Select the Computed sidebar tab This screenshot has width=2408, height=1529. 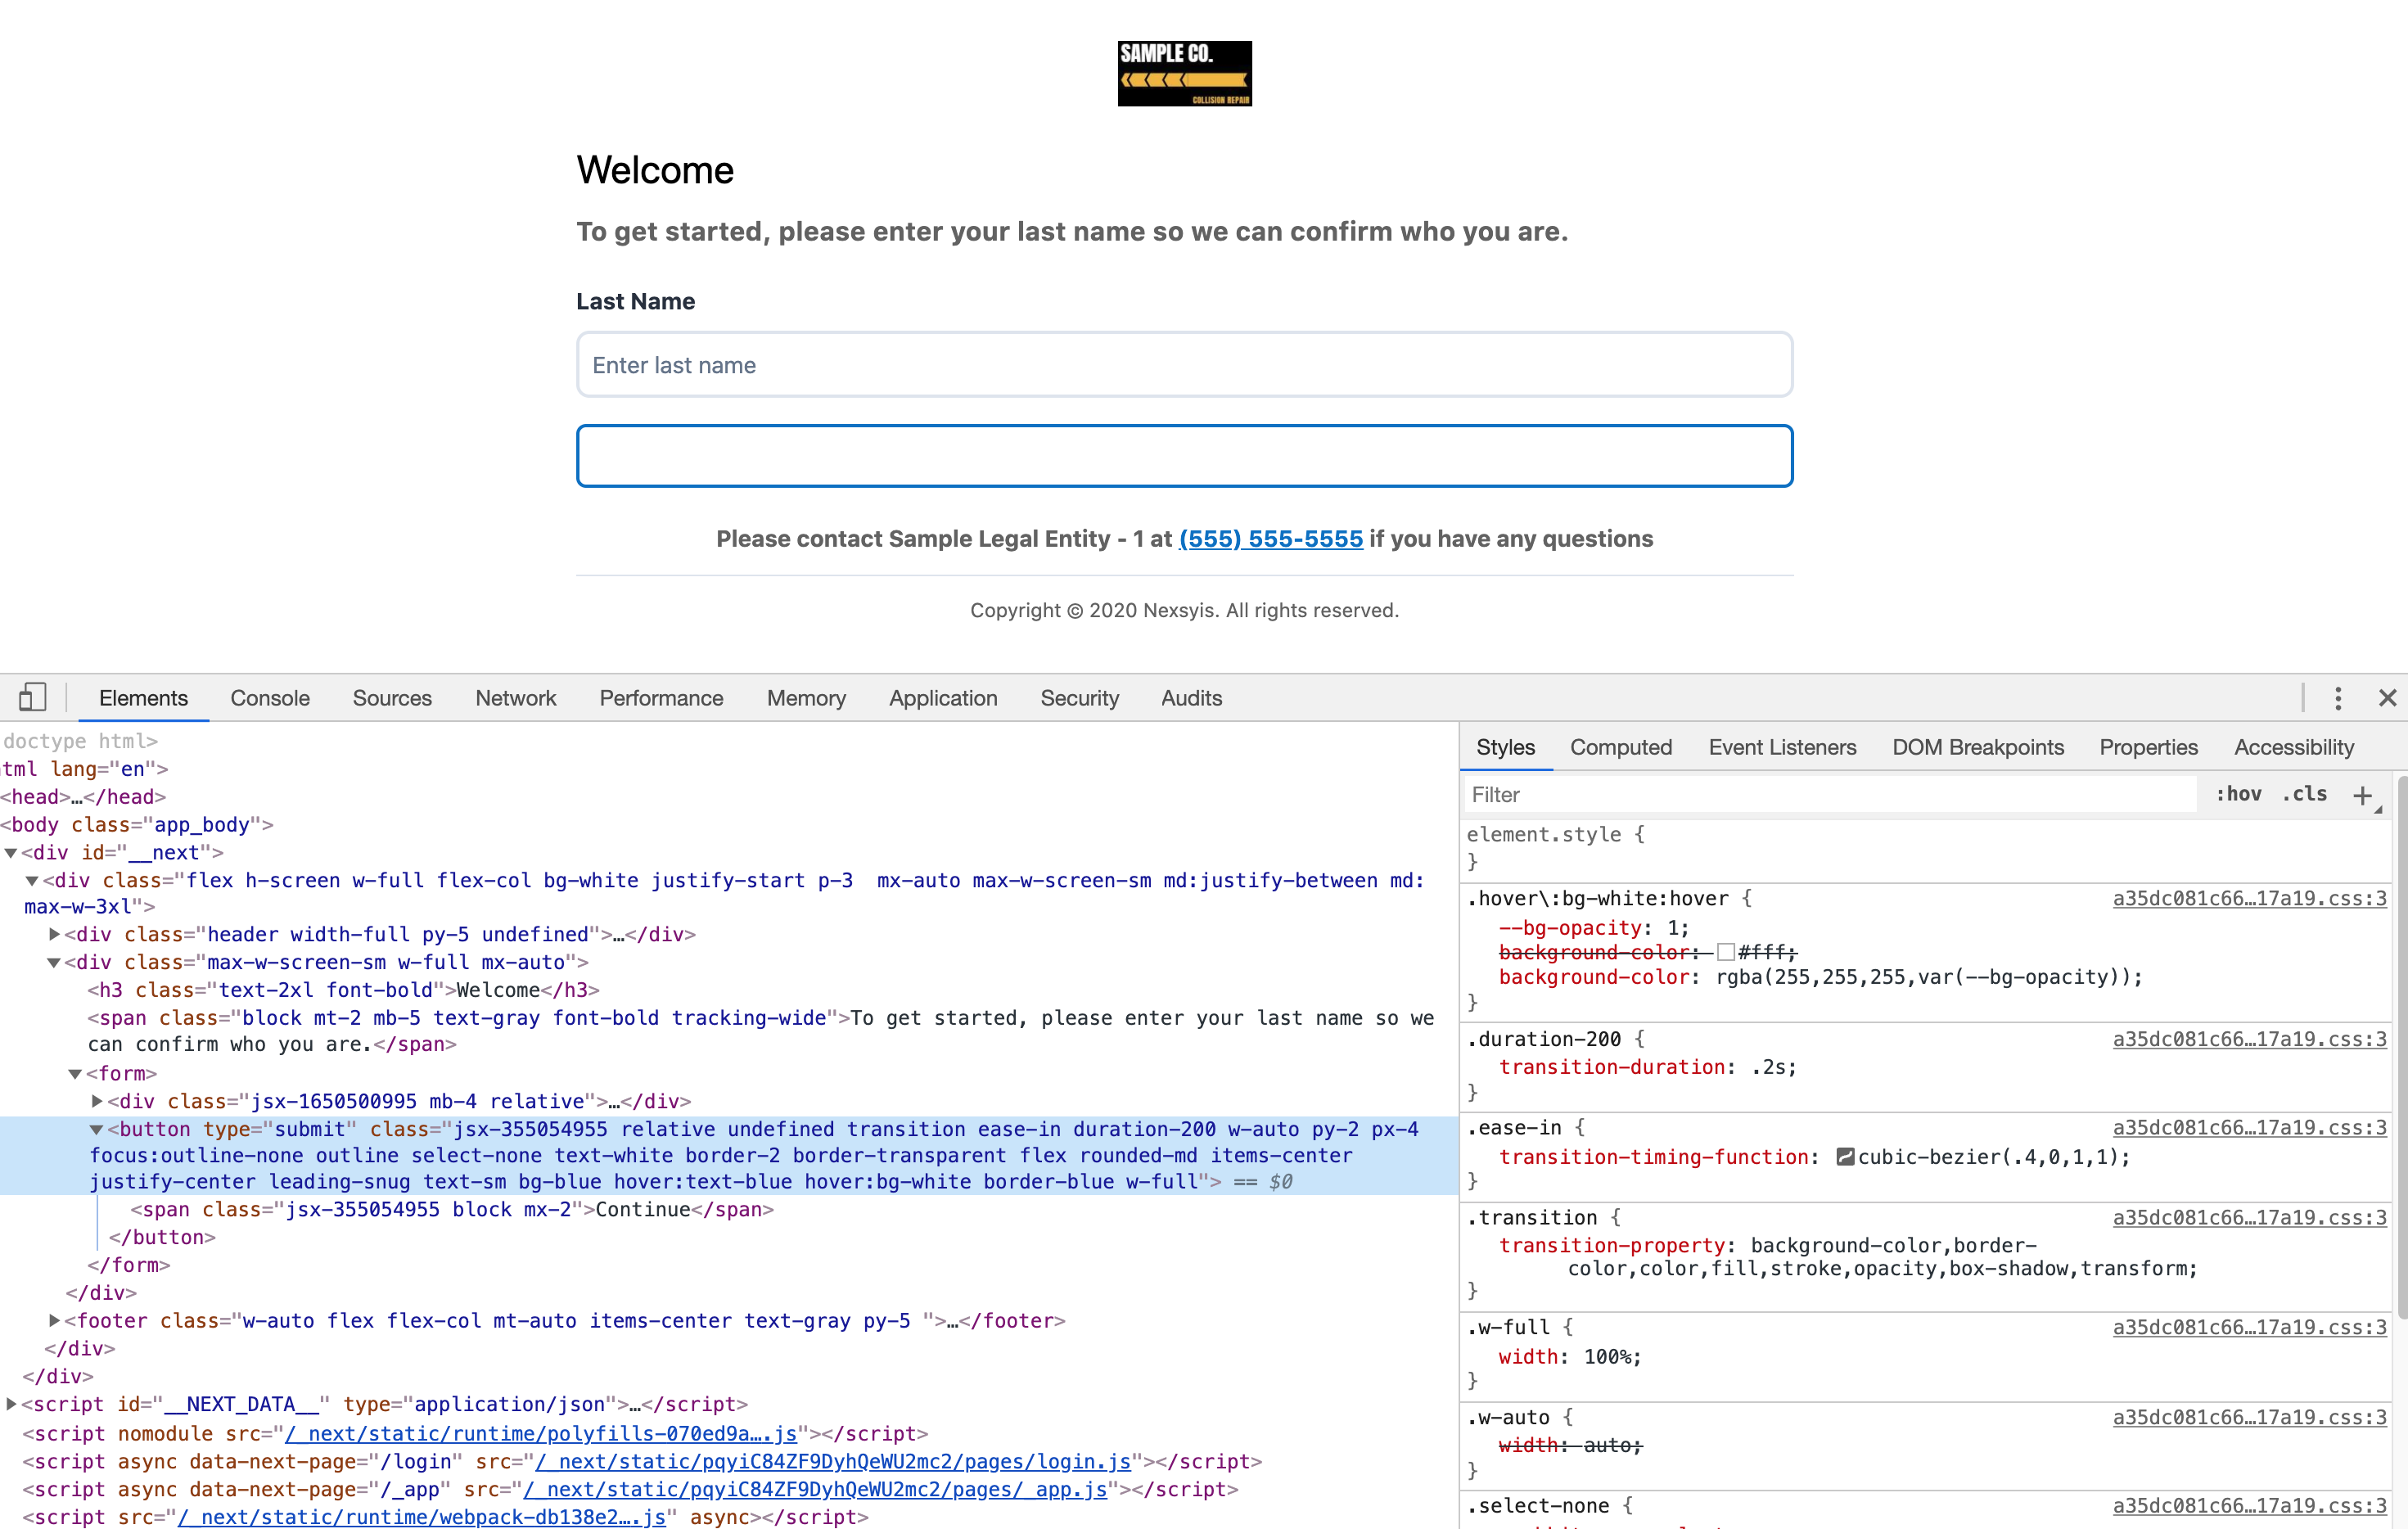1620,747
